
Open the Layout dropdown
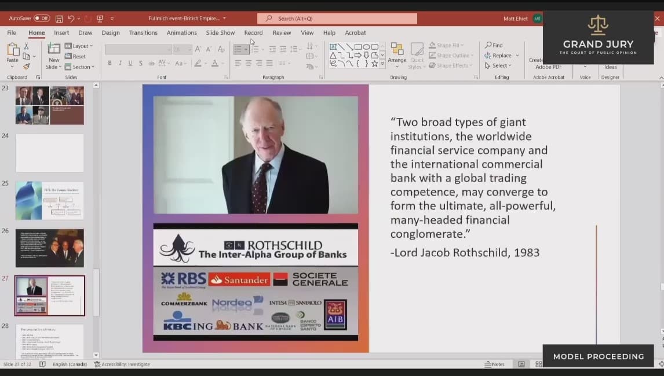tap(79, 46)
